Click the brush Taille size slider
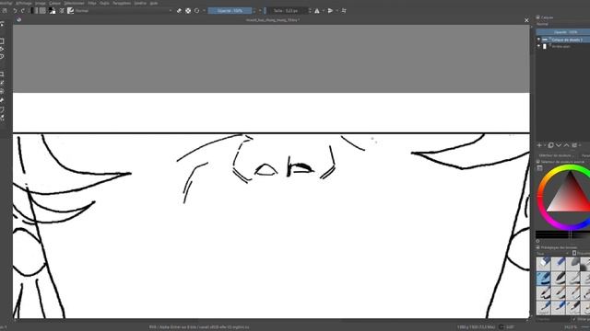This screenshot has height=331, width=590. point(286,11)
